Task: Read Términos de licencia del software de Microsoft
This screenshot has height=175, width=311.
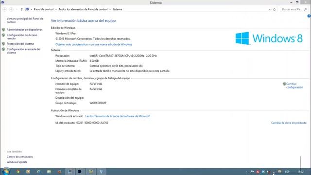Action: 118,116
